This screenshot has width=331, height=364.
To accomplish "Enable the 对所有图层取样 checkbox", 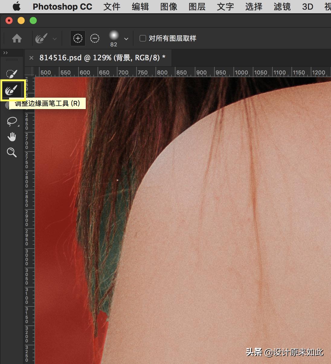I will click(x=143, y=38).
